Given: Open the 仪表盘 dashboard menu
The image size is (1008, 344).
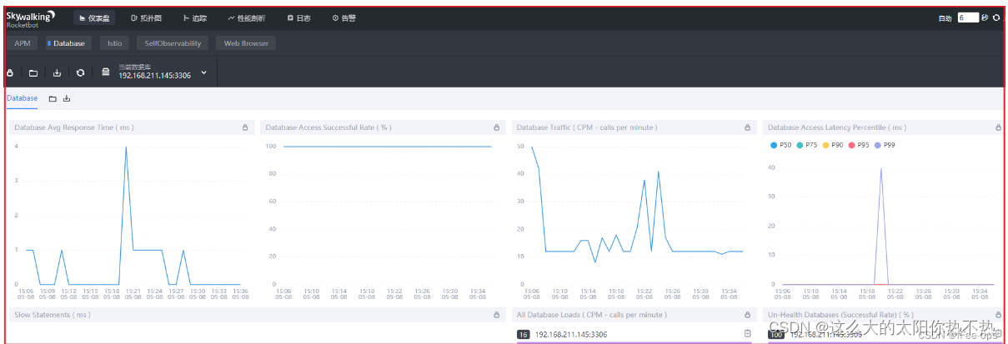Looking at the screenshot, I should point(93,17).
